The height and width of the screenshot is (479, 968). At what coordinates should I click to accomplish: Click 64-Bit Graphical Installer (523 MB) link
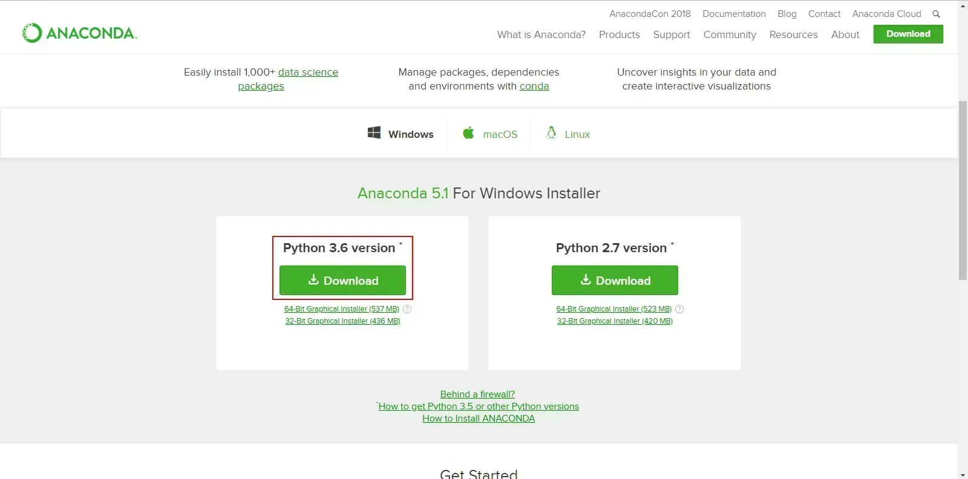point(613,309)
